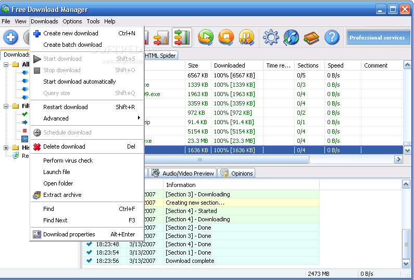414x280 pixels.
Task: Switch to the Audio/Video Preview tab
Action: click(x=183, y=174)
